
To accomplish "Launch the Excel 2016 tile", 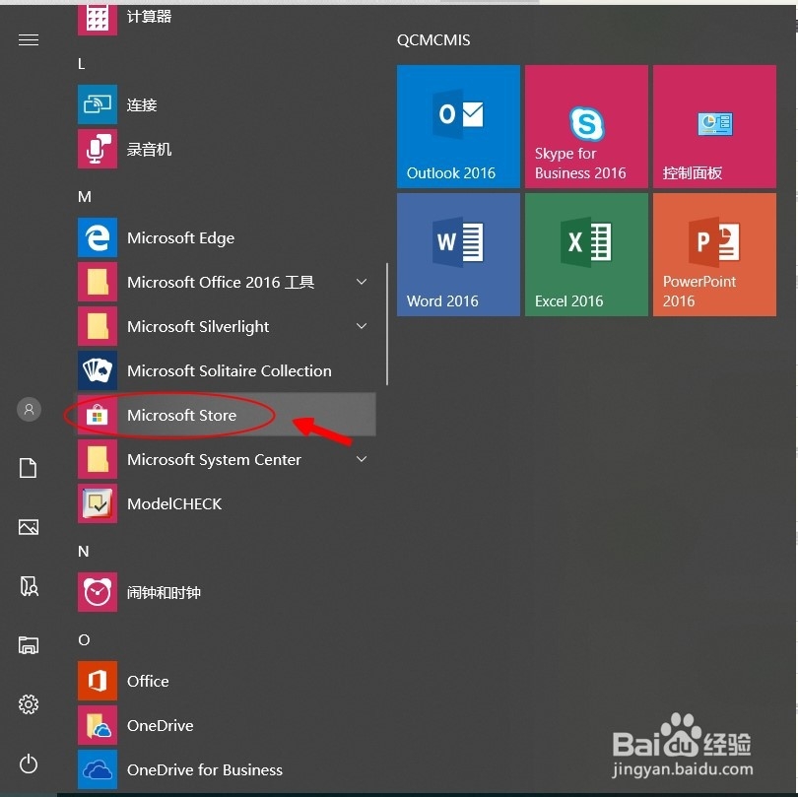I will (586, 254).
